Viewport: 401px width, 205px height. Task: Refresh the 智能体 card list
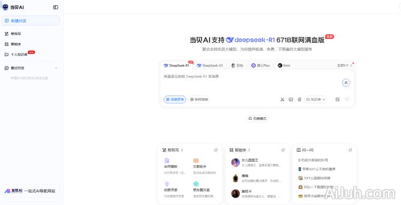tap(283, 150)
